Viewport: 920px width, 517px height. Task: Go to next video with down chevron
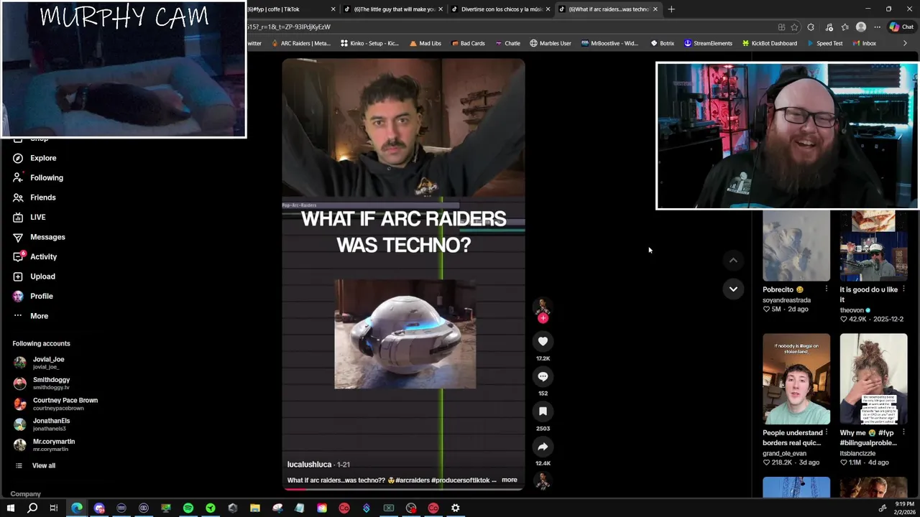coord(733,289)
